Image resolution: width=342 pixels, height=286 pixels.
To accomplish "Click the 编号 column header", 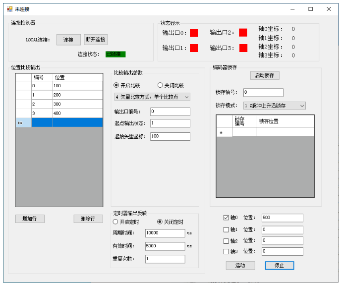I will (x=42, y=77).
